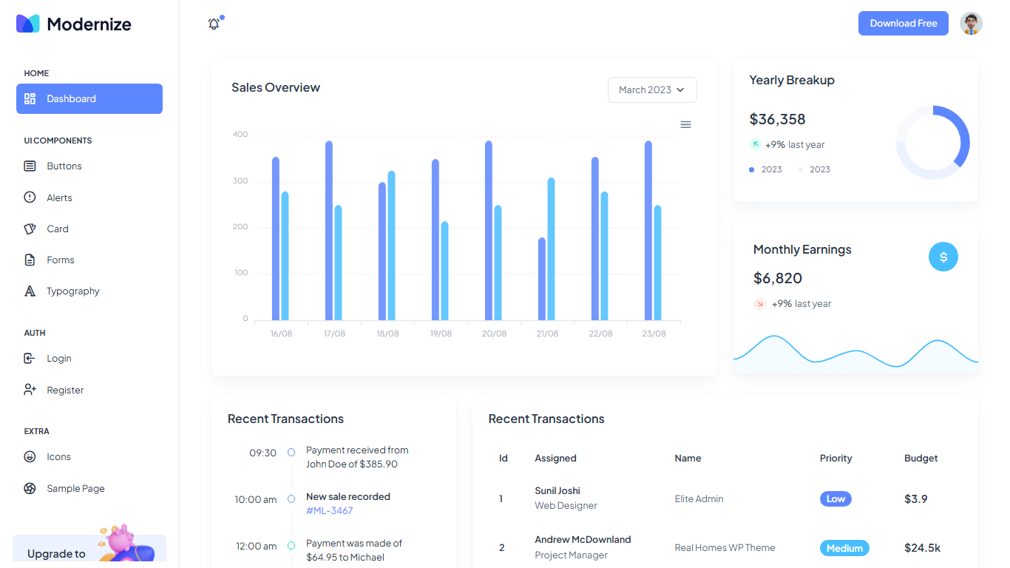Click Andrew McDownland in the table
Viewport: 1010px width, 568px height.
click(583, 539)
